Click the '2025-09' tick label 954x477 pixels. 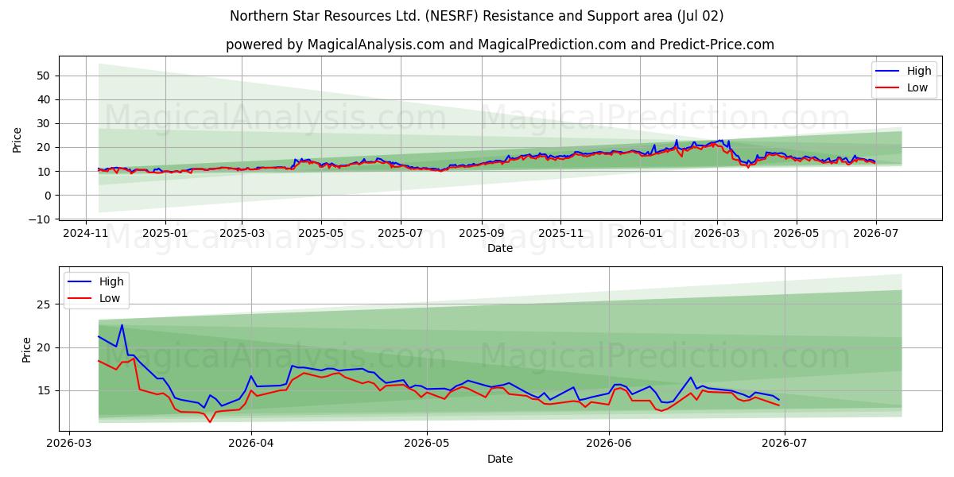(481, 233)
